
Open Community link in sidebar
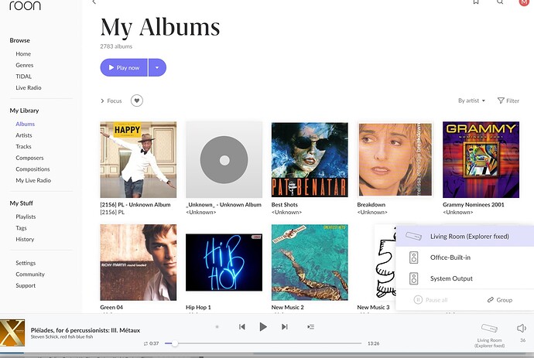(x=30, y=274)
